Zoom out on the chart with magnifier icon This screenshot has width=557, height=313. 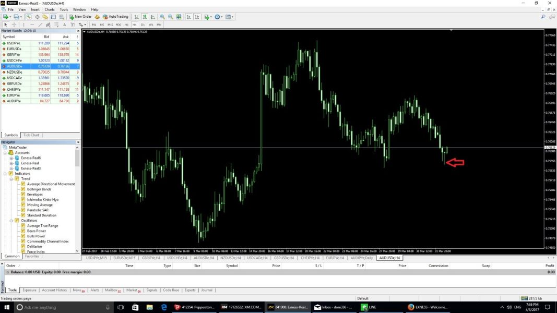tap(171, 17)
